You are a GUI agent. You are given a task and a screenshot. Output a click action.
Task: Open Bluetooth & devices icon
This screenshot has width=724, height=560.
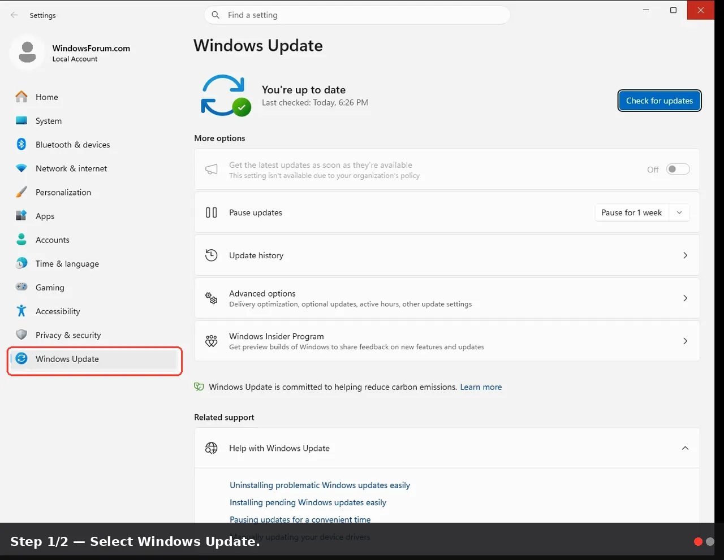pos(21,144)
